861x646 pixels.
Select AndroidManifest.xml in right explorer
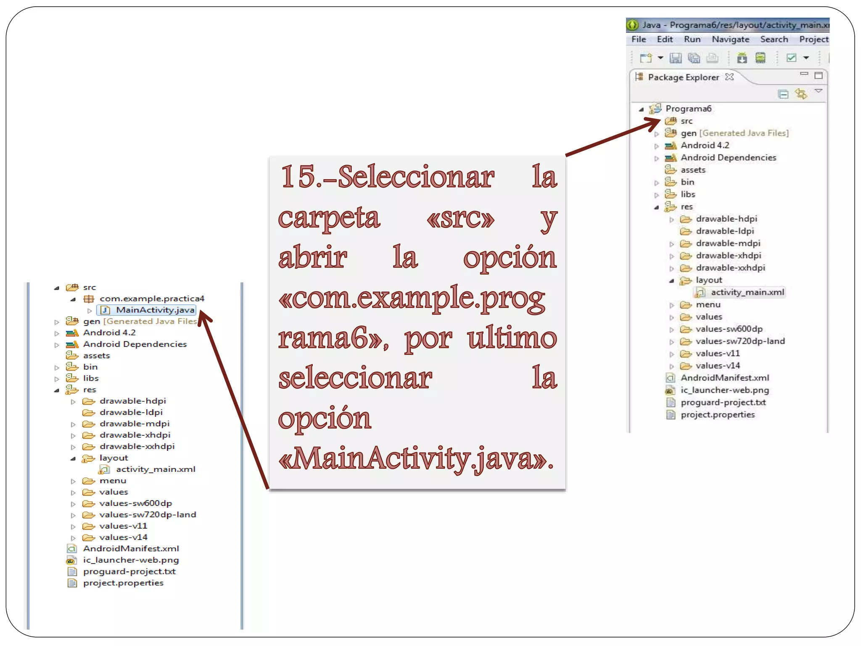point(724,378)
